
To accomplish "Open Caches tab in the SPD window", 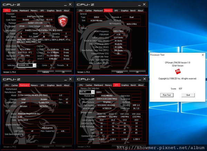I will [89, 85].
